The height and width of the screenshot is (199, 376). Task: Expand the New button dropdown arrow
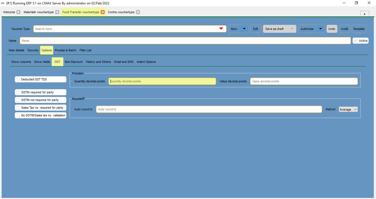click(x=244, y=29)
